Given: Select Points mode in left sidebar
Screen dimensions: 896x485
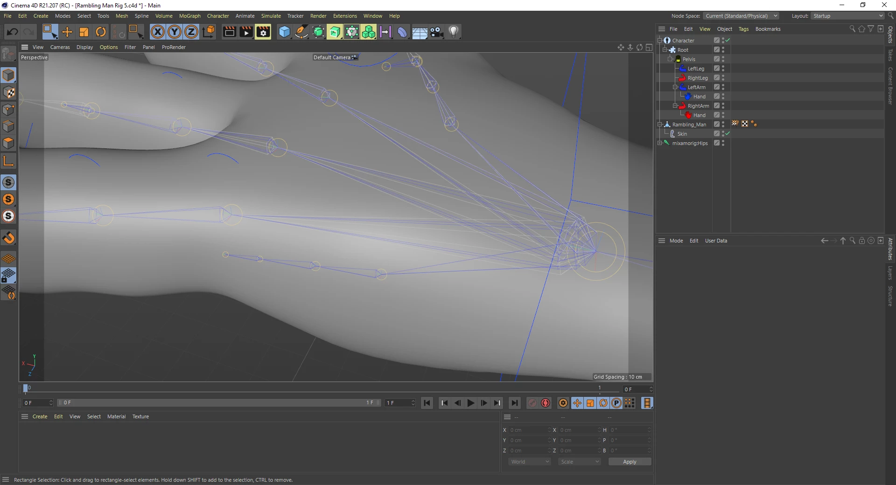Looking at the screenshot, I should coord(8,110).
